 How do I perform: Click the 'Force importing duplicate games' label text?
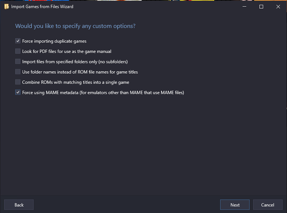point(54,41)
